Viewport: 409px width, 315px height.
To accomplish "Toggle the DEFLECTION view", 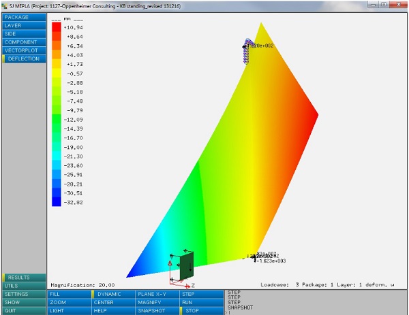I will pos(24,59).
